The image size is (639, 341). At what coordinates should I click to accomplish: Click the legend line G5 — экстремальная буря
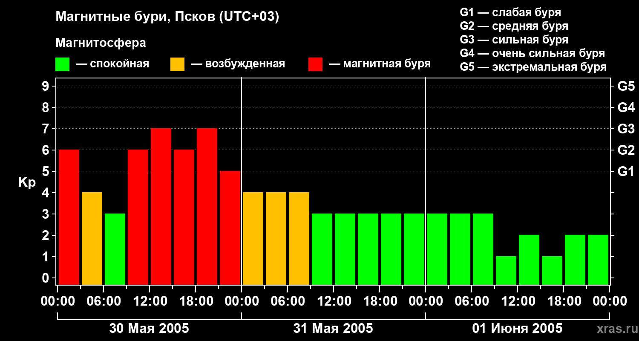533,67
